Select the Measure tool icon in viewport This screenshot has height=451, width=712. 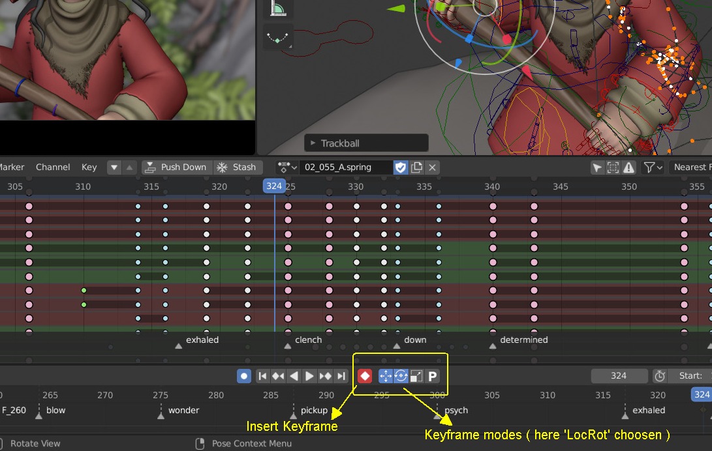tap(278, 8)
